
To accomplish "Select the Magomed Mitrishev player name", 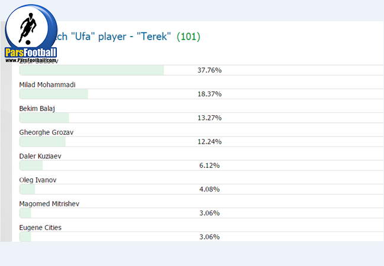I will tap(49, 203).
